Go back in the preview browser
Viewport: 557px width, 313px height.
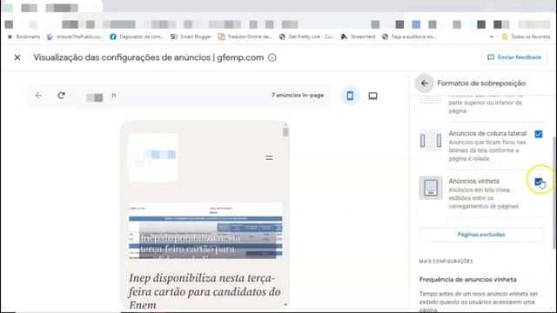coord(38,96)
